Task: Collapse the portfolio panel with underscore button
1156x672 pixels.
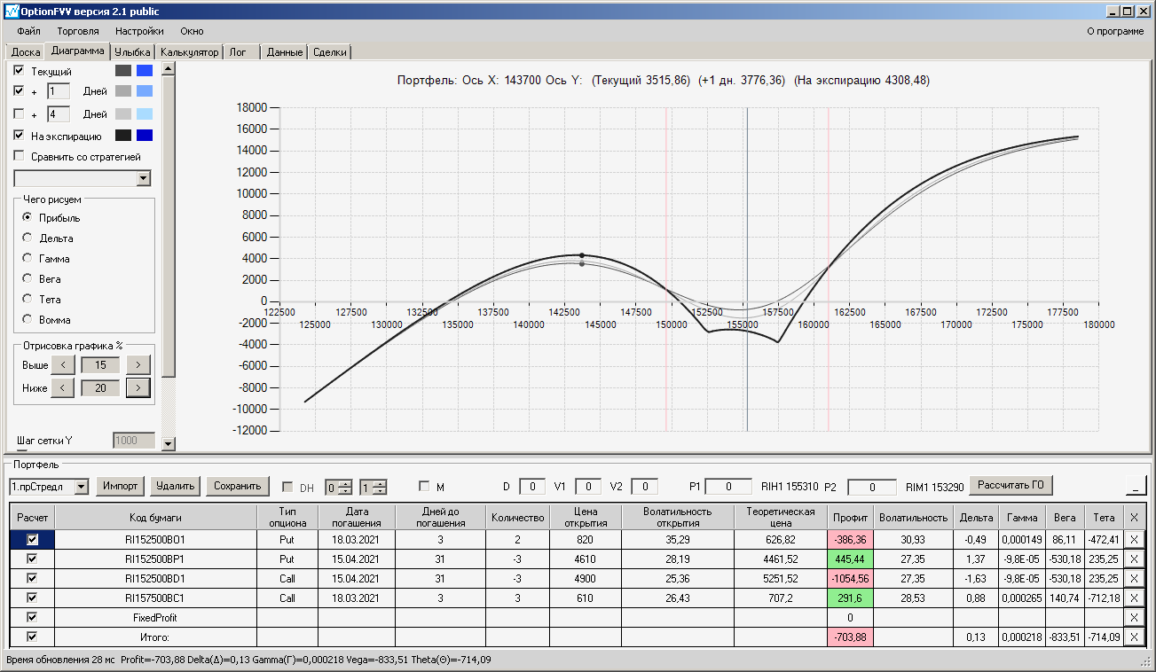Action: coord(1136,486)
